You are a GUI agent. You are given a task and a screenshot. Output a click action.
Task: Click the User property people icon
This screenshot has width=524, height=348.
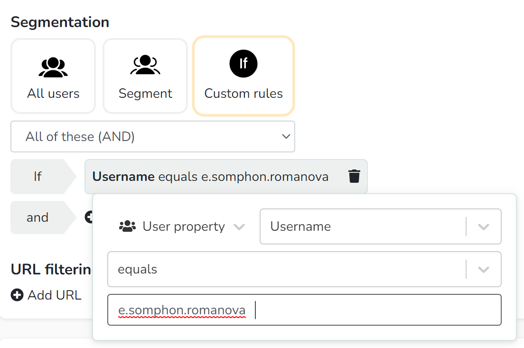127,226
